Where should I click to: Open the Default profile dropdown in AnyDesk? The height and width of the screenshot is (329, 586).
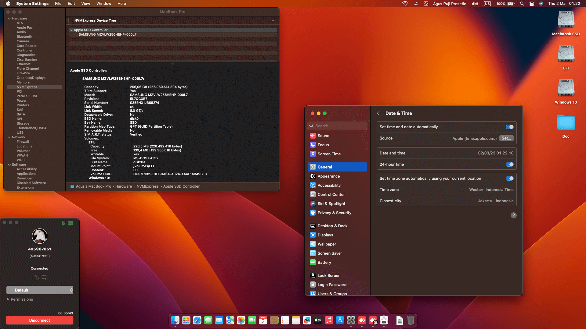point(40,290)
